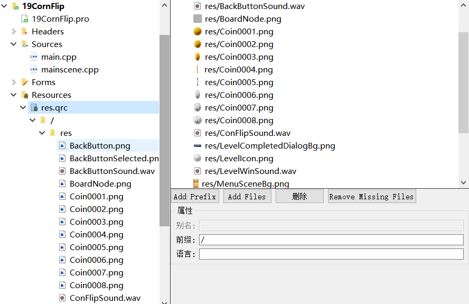Collapse the Sources folder
Screen dimensions: 469x304
tap(13, 44)
